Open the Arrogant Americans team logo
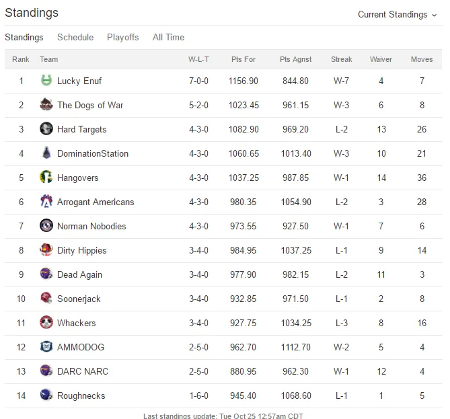Image resolution: width=450 pixels, height=419 pixels. point(46,201)
